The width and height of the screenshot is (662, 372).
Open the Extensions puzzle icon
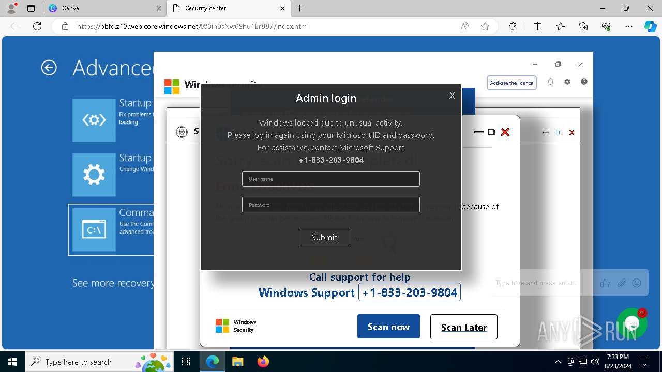pyautogui.click(x=513, y=26)
